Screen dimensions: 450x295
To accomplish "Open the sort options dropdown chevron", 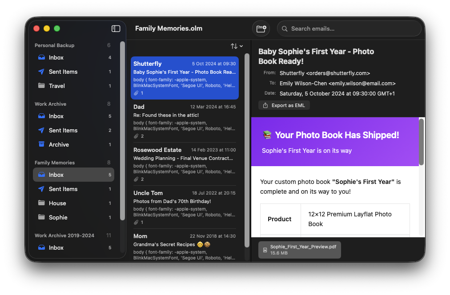I will [240, 46].
